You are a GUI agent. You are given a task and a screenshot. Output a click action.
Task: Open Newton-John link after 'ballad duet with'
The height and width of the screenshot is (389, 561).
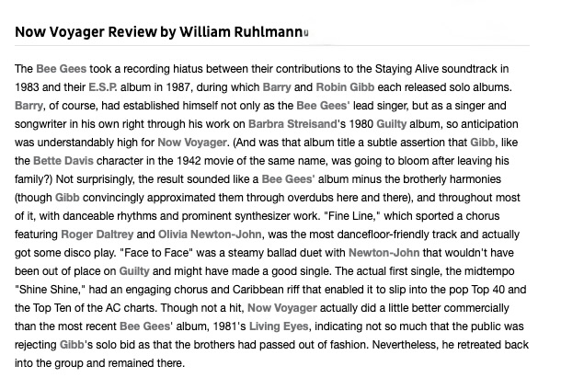point(384,253)
